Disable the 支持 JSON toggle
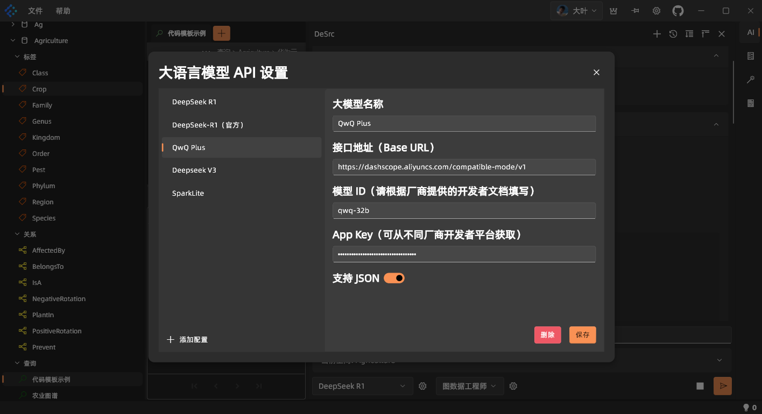The image size is (762, 414). pos(393,278)
